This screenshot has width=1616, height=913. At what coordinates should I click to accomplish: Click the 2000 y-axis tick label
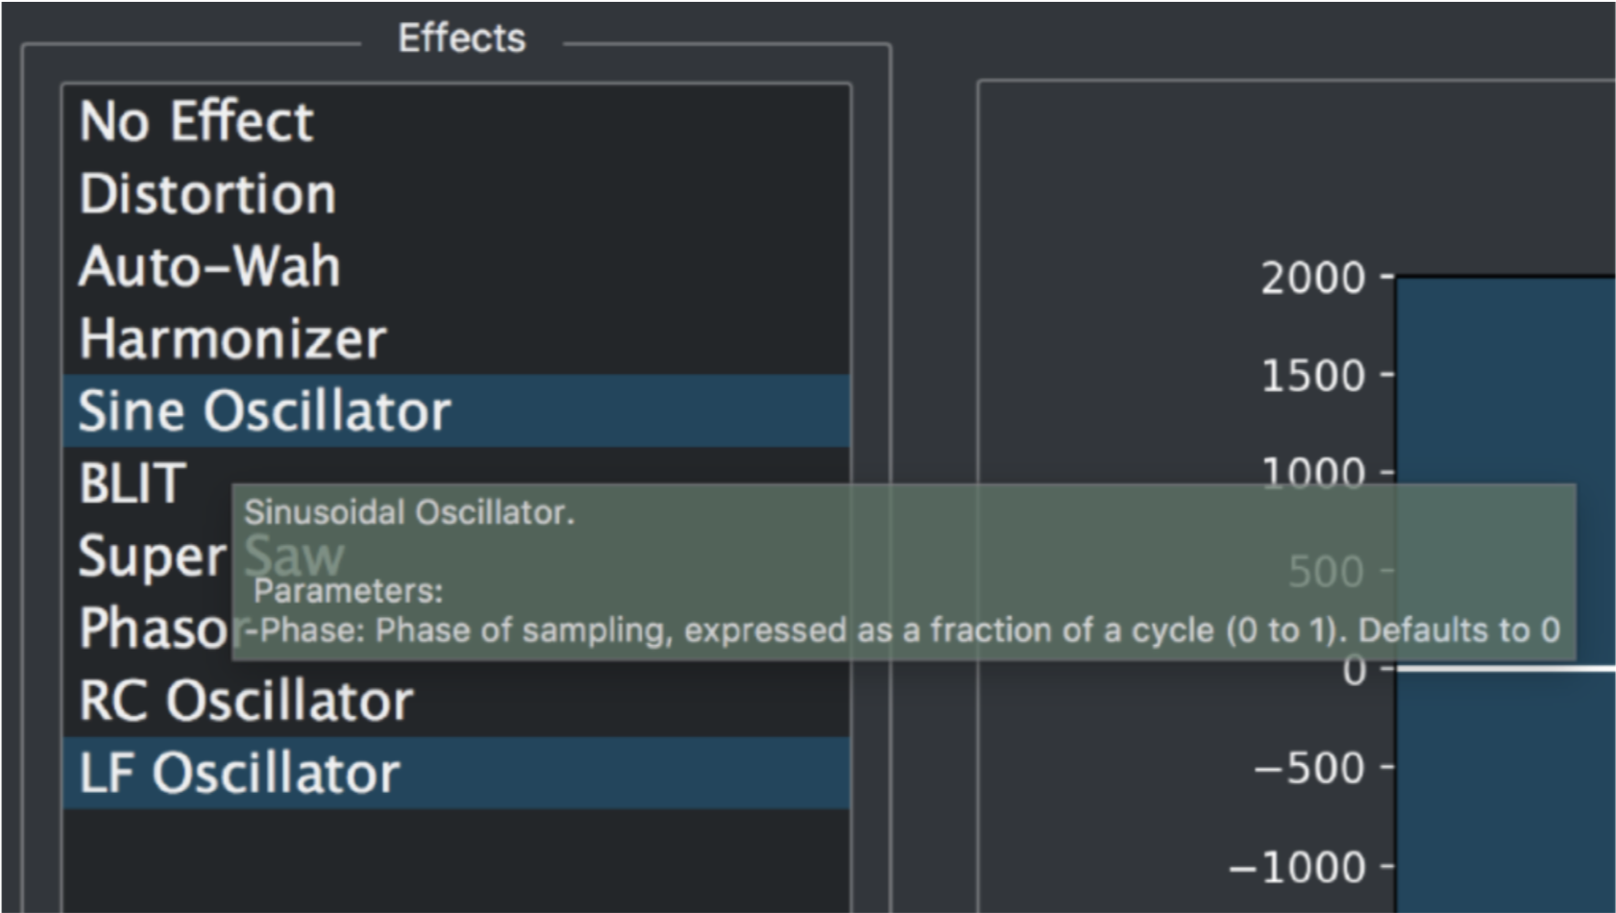tap(1313, 278)
